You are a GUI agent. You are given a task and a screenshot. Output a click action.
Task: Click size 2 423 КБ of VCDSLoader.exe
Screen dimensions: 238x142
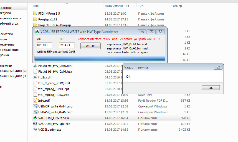click(184, 130)
